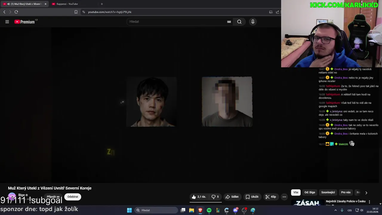Open Největší Zásahy Policie v Česku video
This screenshot has width=382, height=215.
(346, 201)
